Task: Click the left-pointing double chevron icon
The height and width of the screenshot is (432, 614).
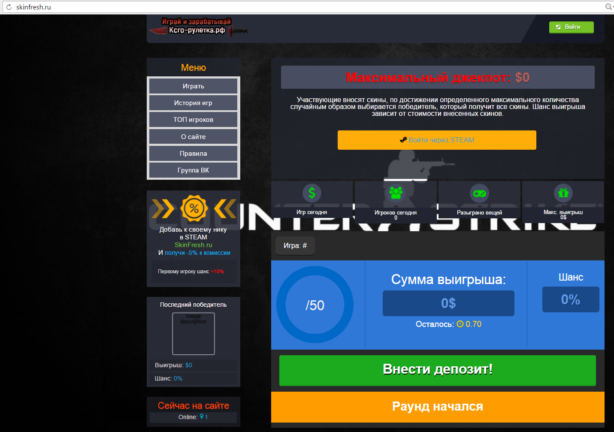Action: pyautogui.click(x=225, y=209)
